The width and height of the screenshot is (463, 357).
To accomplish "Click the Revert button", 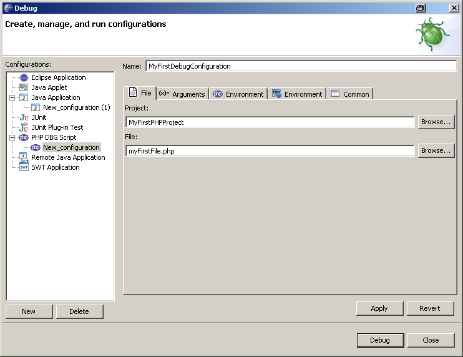I will pos(430,308).
